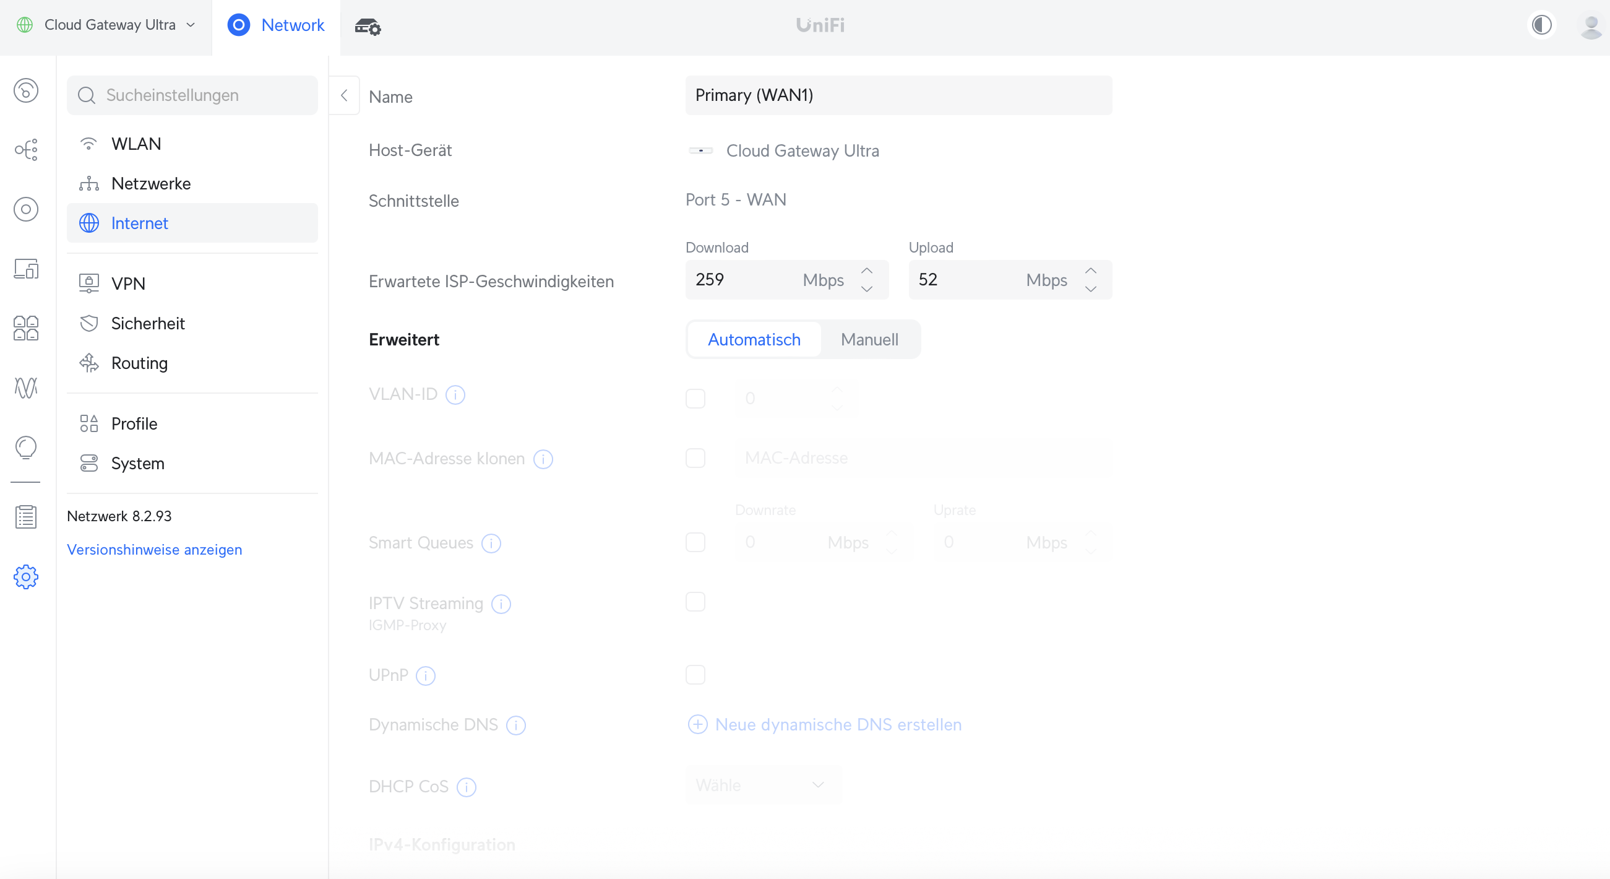Open the Dashboard icon in left rail
Screen dimensions: 1610x879
click(25, 90)
